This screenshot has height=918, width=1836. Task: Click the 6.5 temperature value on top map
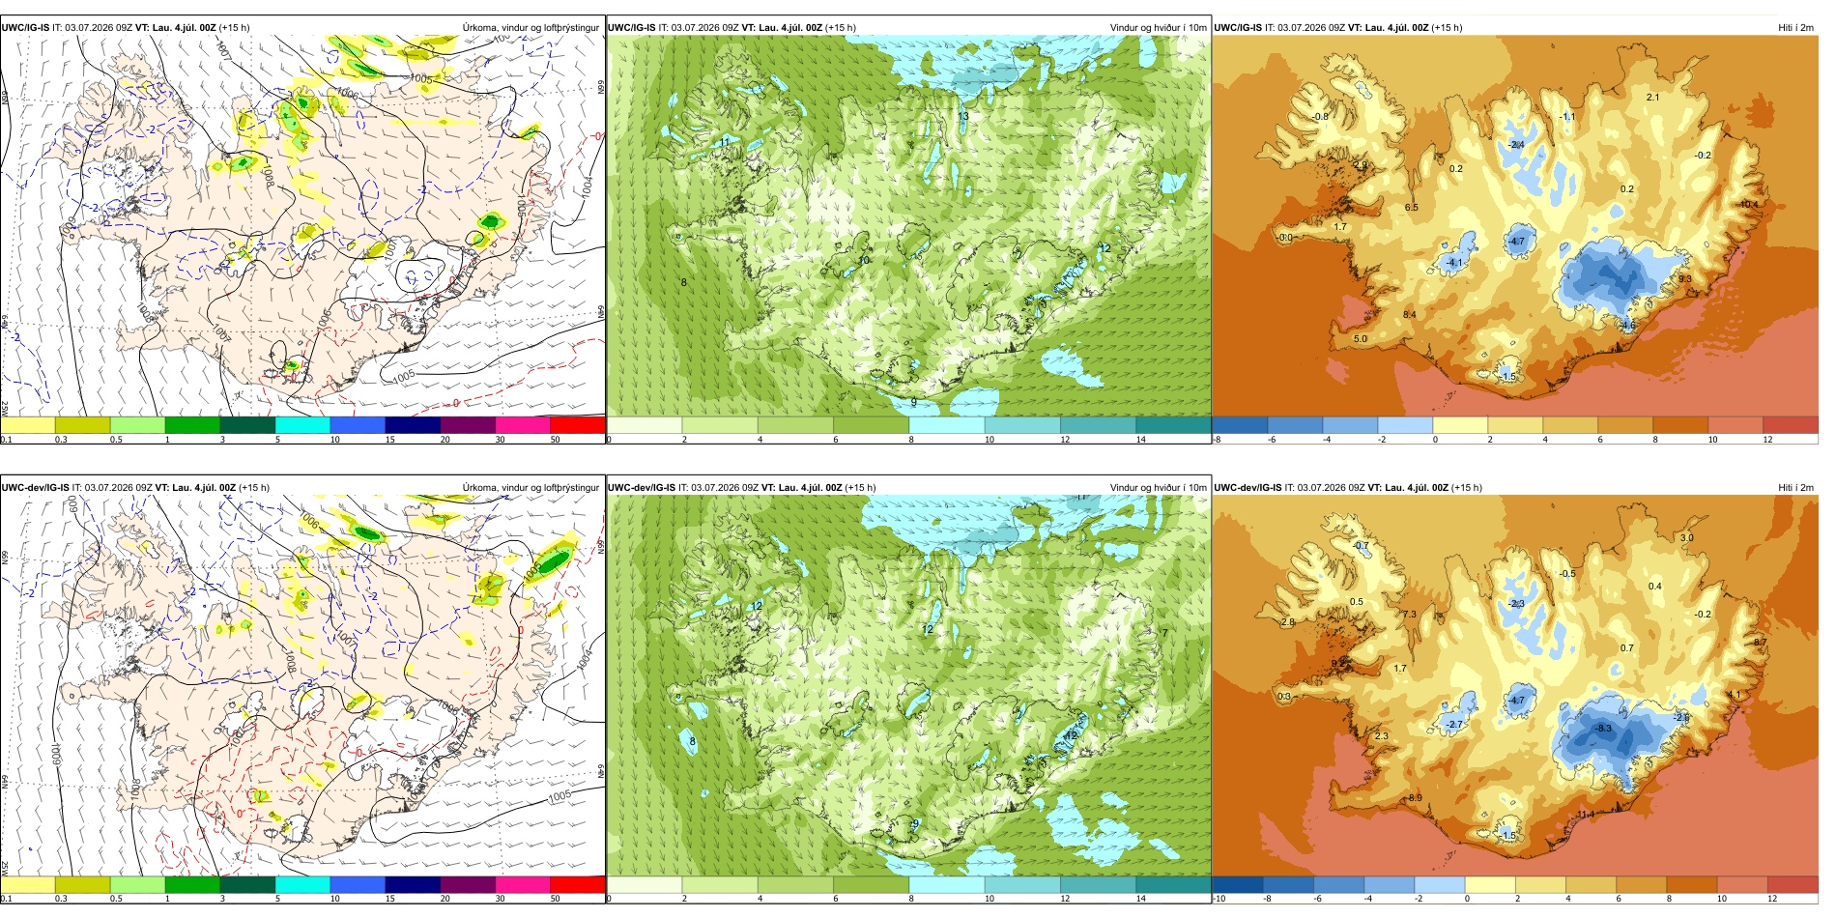click(1411, 208)
